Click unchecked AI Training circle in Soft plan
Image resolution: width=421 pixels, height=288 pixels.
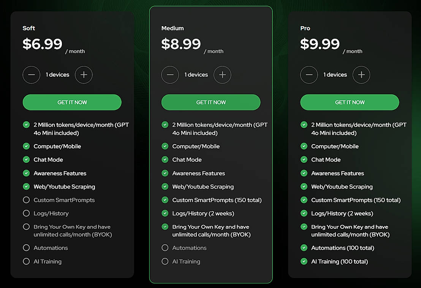(x=26, y=261)
